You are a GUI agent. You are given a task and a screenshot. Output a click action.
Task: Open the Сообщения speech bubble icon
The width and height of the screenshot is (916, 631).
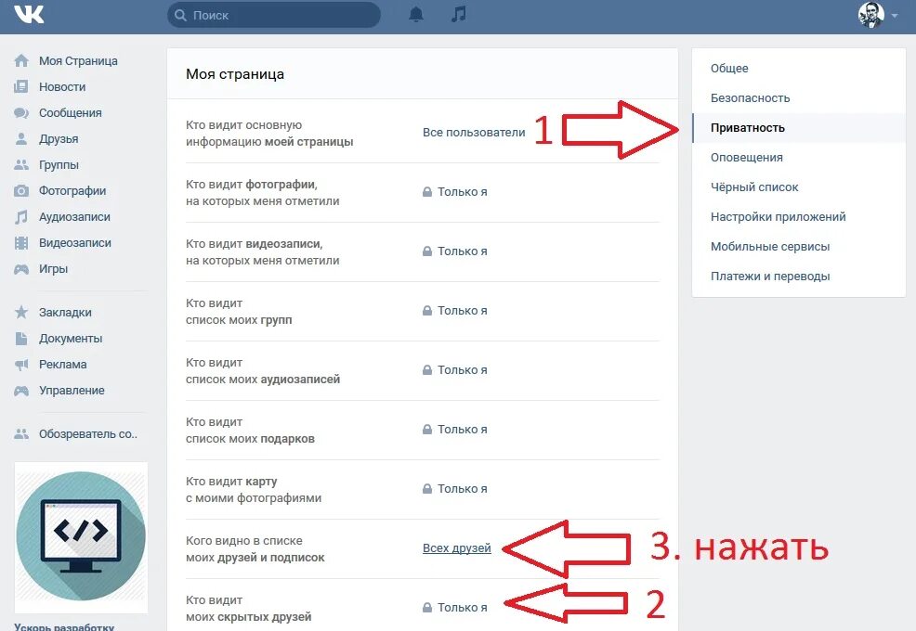point(21,112)
